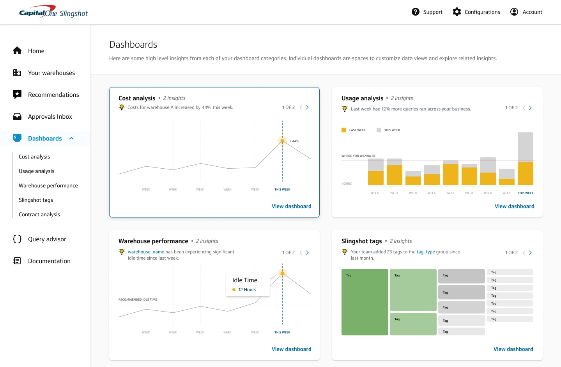Click the Configurations gear icon

pos(457,12)
